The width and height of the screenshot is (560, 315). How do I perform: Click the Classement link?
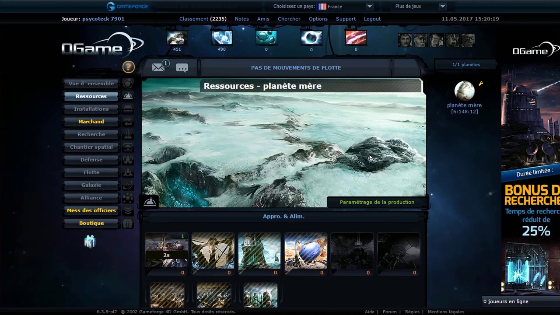coord(194,19)
